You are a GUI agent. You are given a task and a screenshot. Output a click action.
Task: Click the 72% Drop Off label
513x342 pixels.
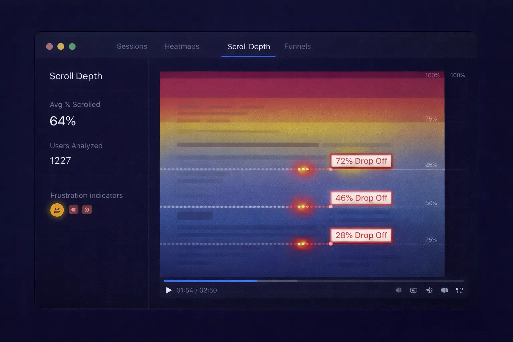361,161
